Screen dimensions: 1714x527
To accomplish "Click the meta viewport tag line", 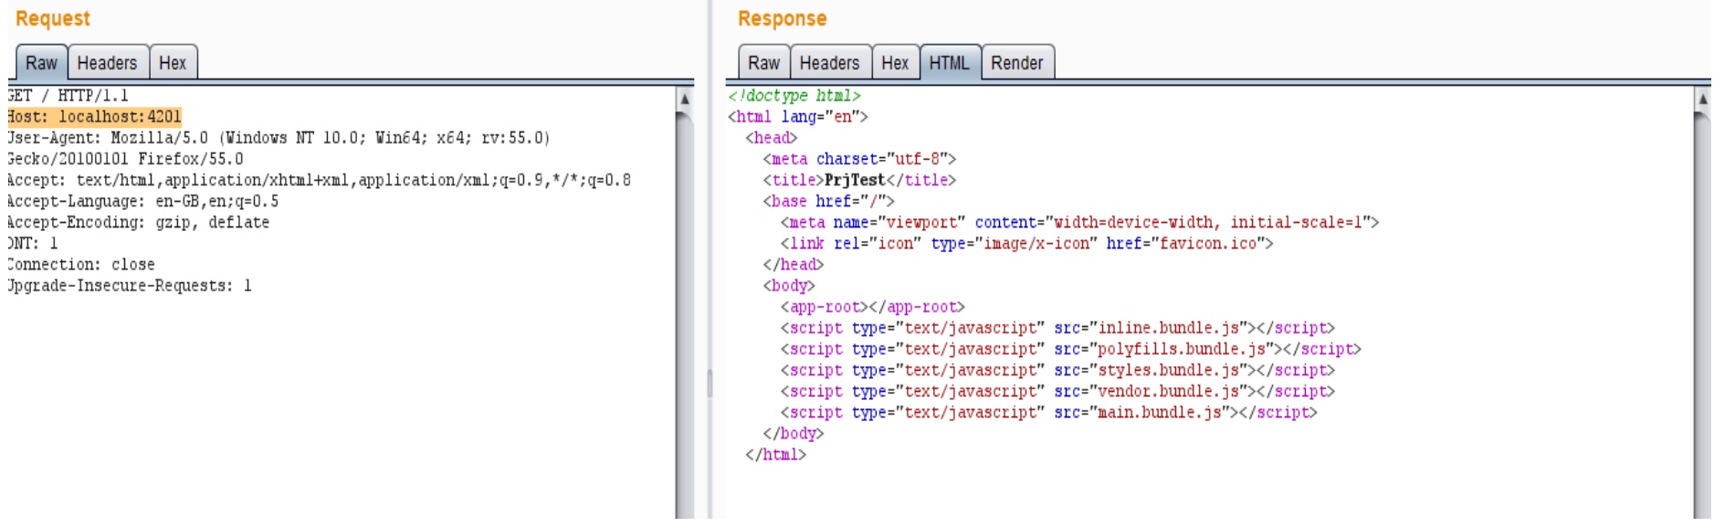I will (1079, 222).
